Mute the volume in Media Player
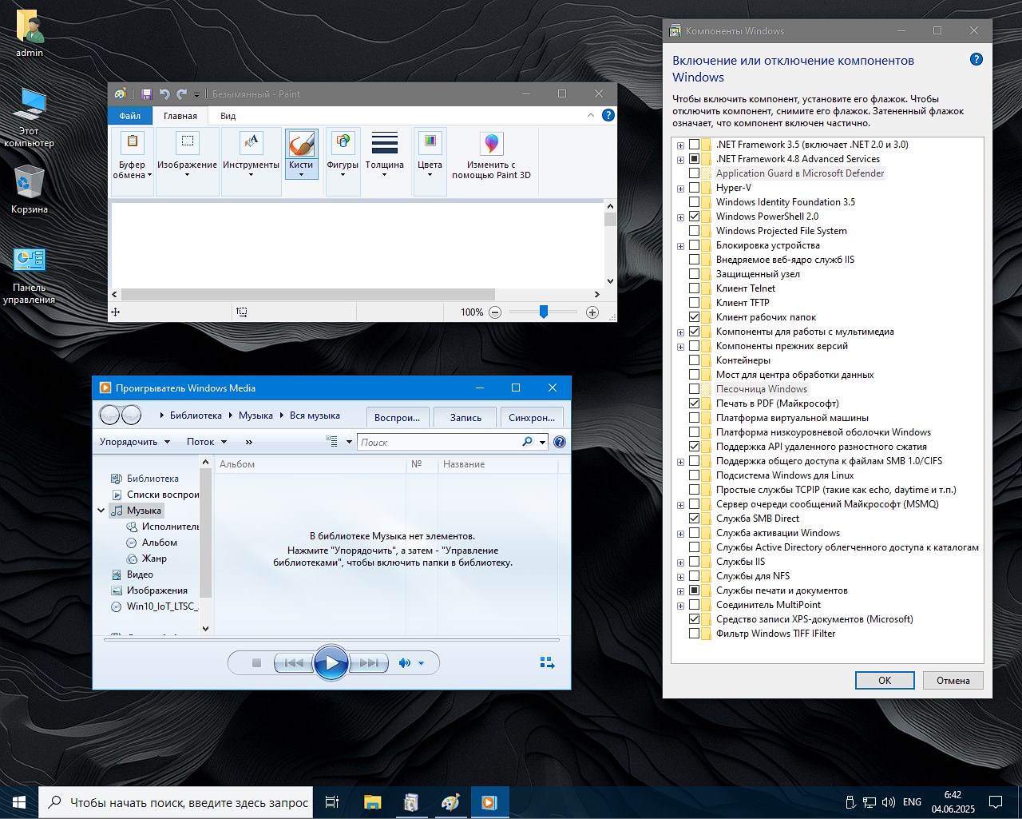1022x819 pixels. [x=405, y=663]
